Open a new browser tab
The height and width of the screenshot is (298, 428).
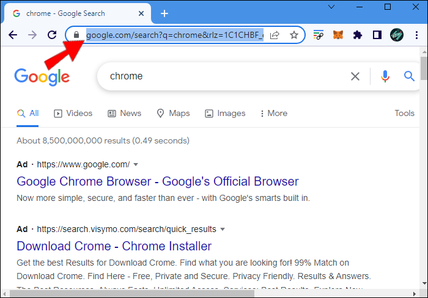[164, 13]
